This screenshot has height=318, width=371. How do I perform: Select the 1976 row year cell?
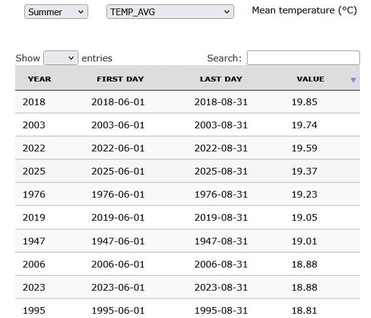pyautogui.click(x=34, y=194)
